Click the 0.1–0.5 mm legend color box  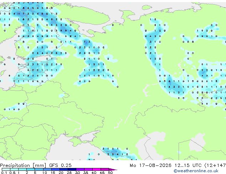pyautogui.click(x=6, y=169)
